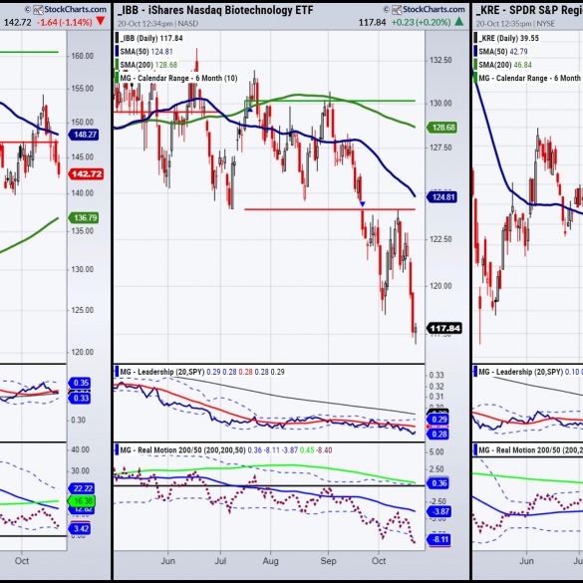Click IBB header change '+0.23 (+0.20%)'
This screenshot has width=583, height=583.
[x=421, y=22]
